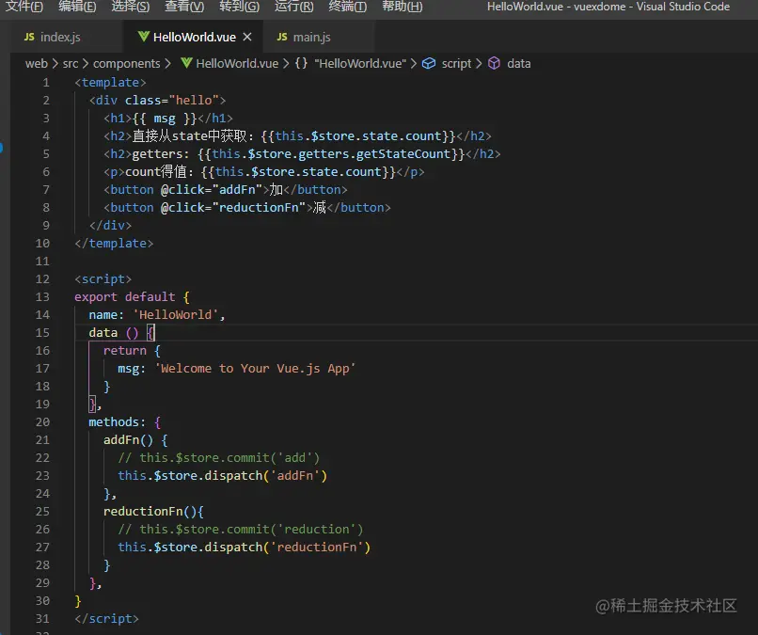This screenshot has height=635, width=758.
Task: Open the 文件(F) menu
Action: click(24, 7)
